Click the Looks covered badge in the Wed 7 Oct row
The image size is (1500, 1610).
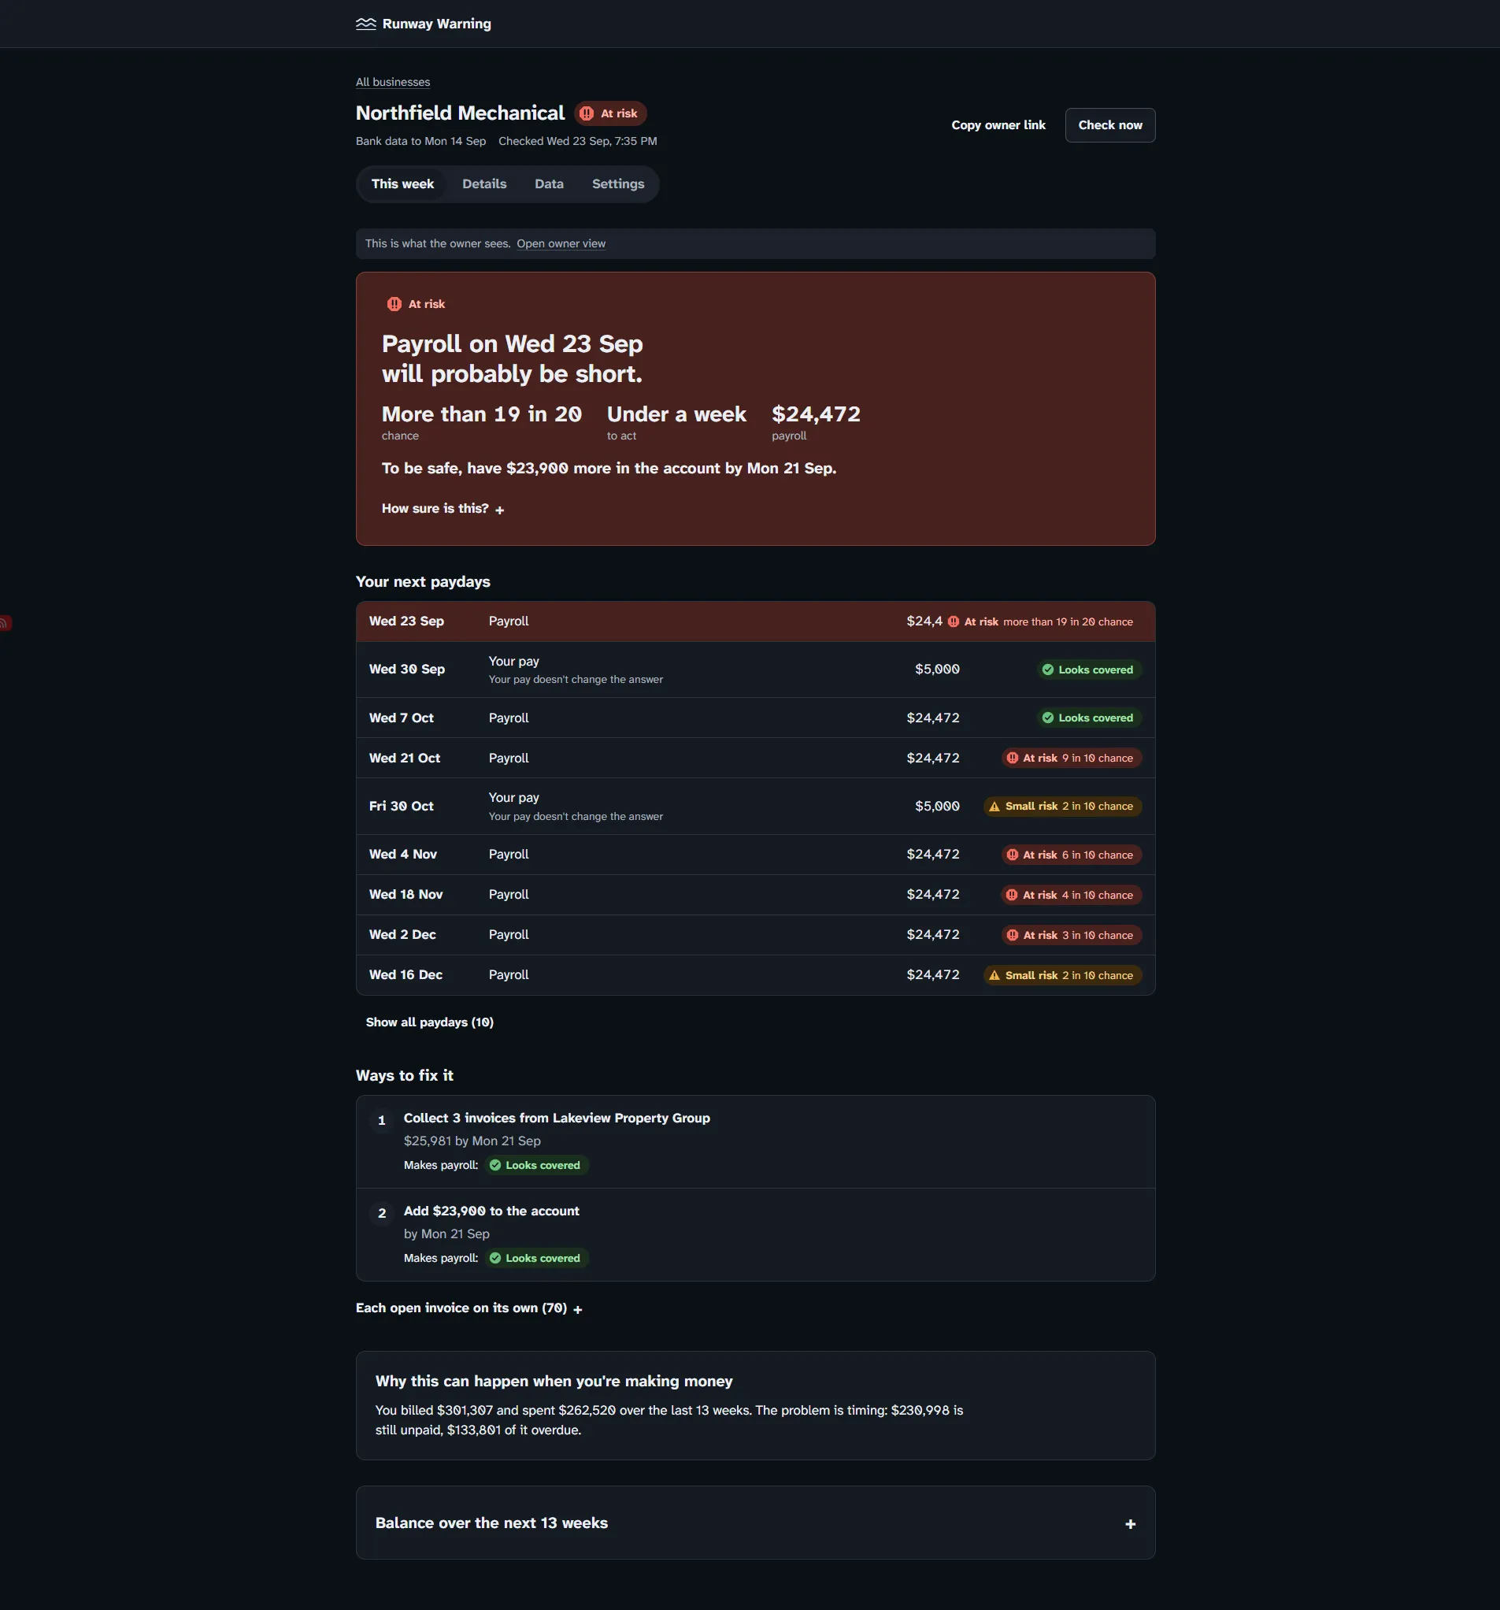(1088, 718)
